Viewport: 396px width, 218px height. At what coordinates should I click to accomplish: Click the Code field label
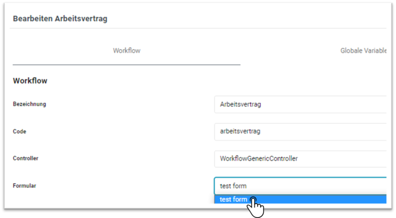19,131
